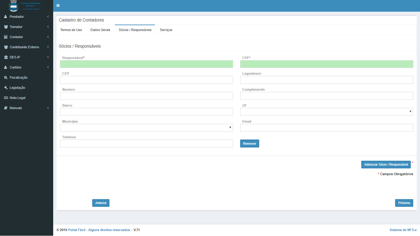Click the Manuais book icon in sidebar

[x=6, y=108]
